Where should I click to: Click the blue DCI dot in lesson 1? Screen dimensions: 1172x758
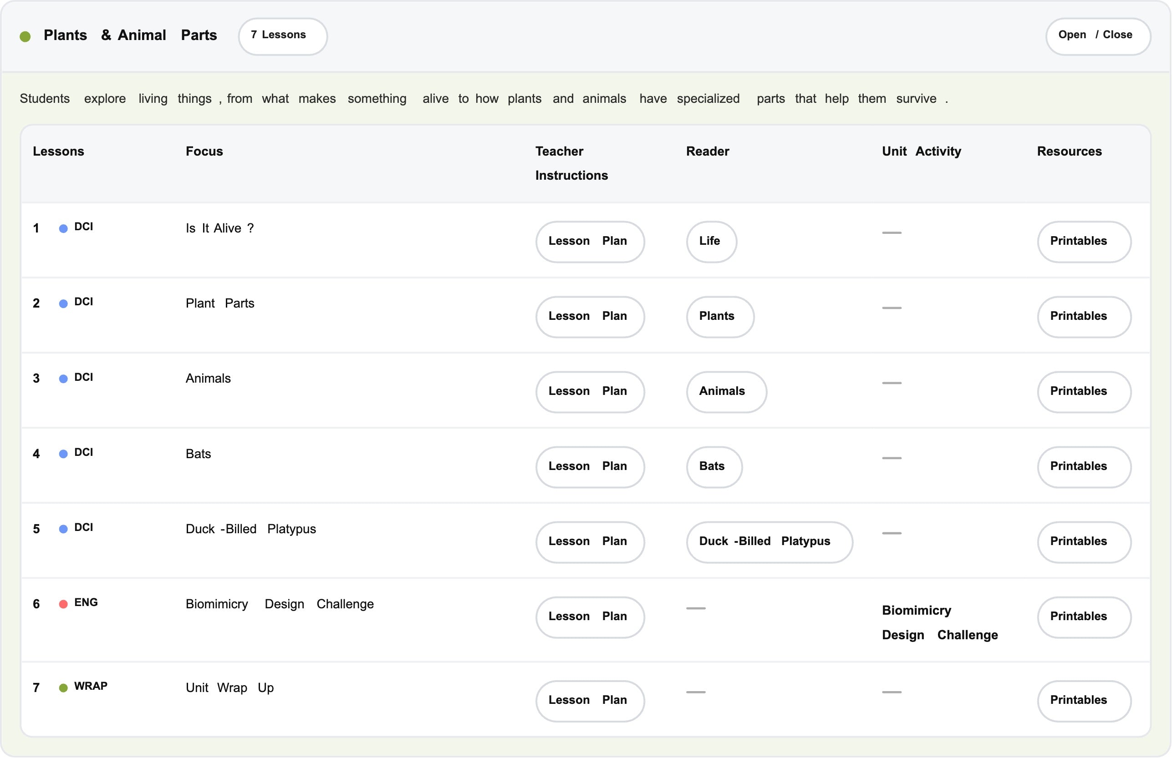coord(63,228)
